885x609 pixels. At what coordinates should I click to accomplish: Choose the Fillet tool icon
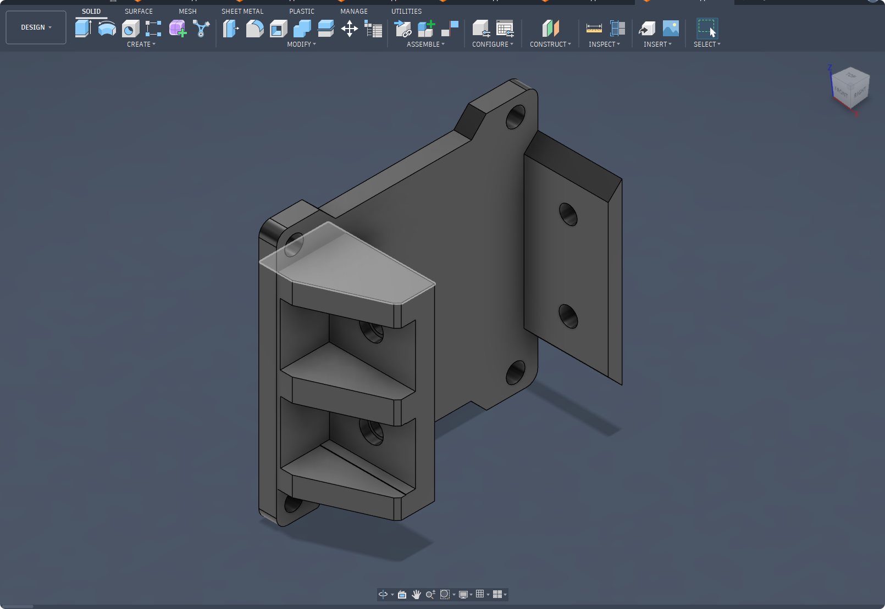(255, 28)
